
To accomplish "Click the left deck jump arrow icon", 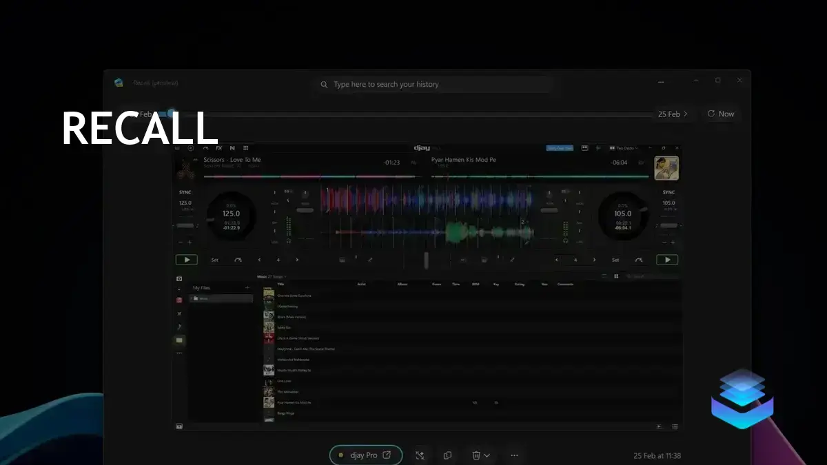I will [x=238, y=260].
